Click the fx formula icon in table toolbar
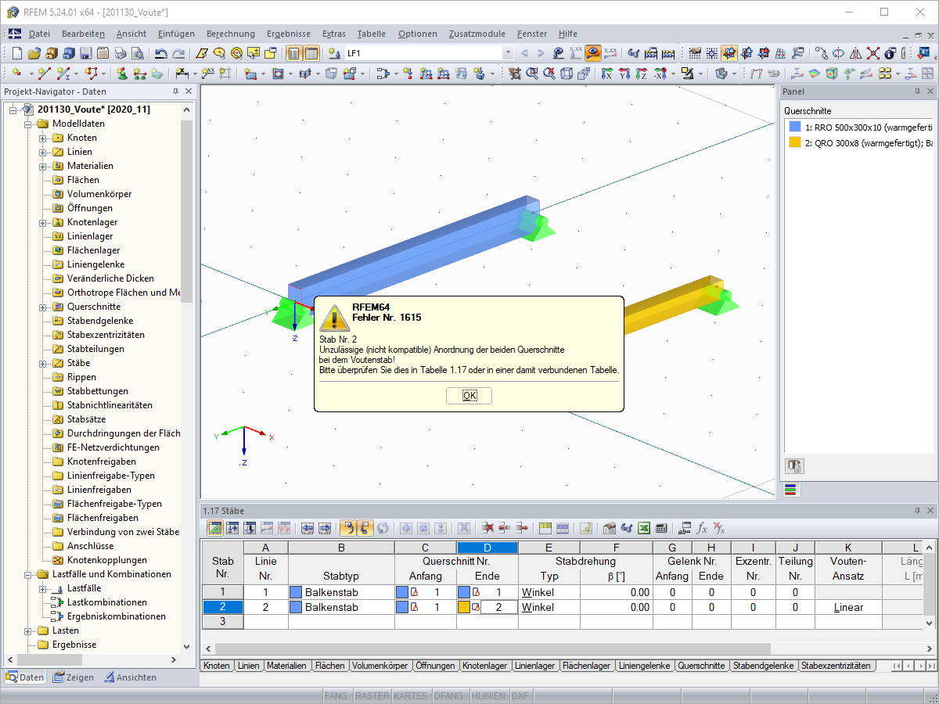 point(703,528)
